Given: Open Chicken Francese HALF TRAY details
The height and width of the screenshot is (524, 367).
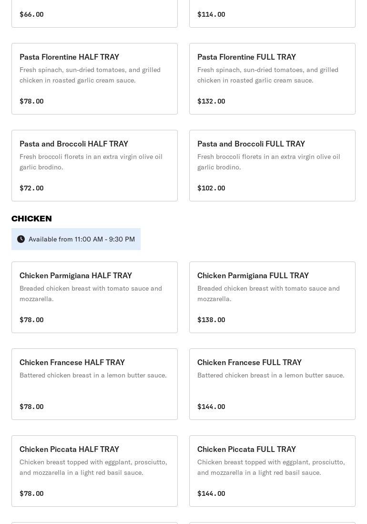Looking at the screenshot, I should tap(94, 384).
